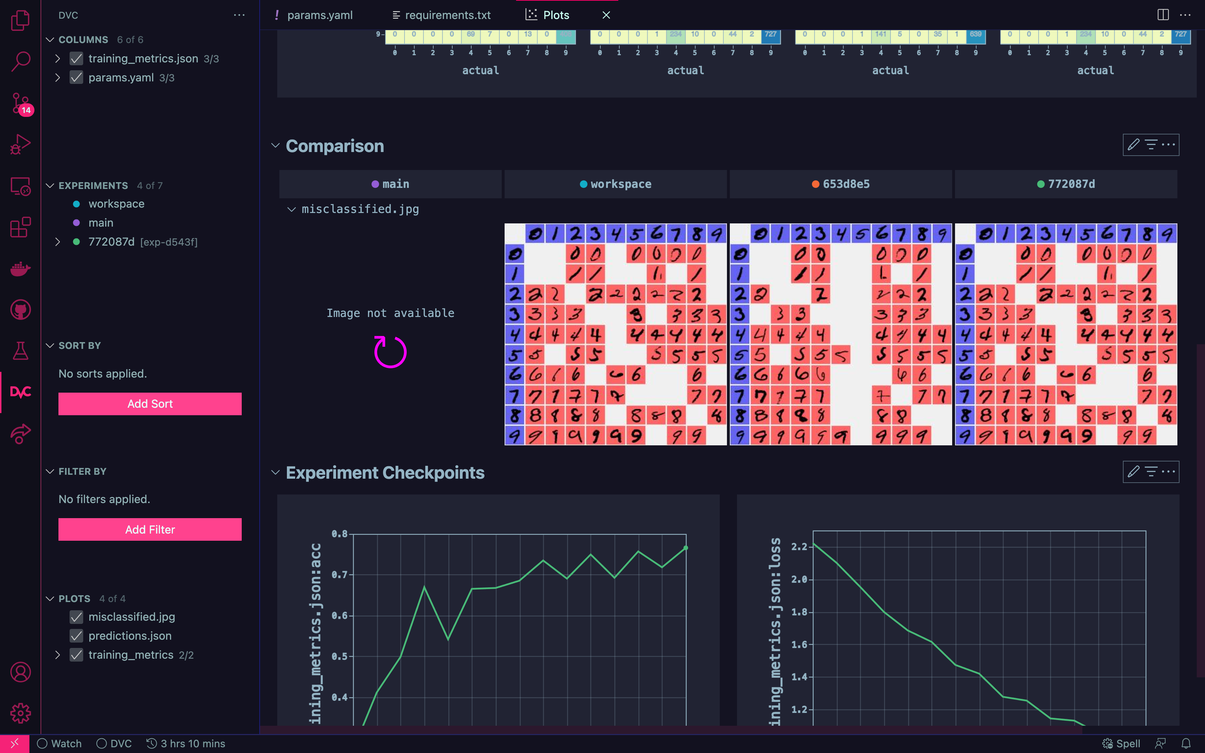Open the Testing flask icon
Viewport: 1205px width, 753px height.
click(x=20, y=351)
